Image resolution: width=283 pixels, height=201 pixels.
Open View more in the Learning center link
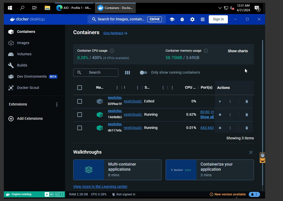(100, 186)
